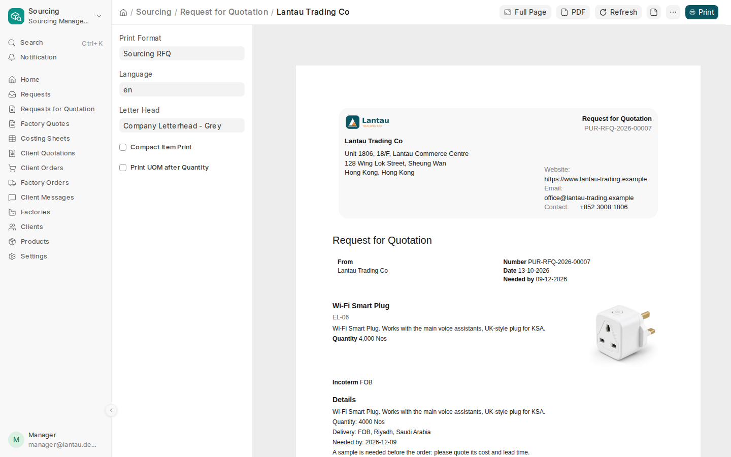Open the Manager user profile menu
The width and height of the screenshot is (731, 457).
[55, 440]
